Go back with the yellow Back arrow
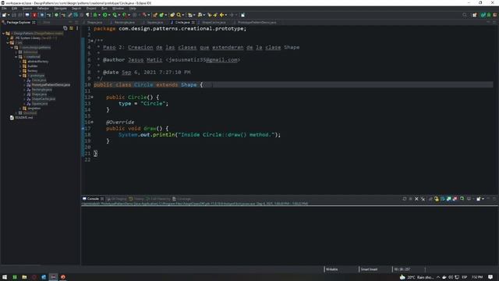The height and width of the screenshot is (281, 499). [x=221, y=15]
